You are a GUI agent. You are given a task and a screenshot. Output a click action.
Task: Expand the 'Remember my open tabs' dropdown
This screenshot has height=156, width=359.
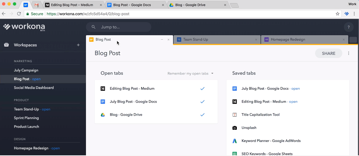tap(190, 74)
